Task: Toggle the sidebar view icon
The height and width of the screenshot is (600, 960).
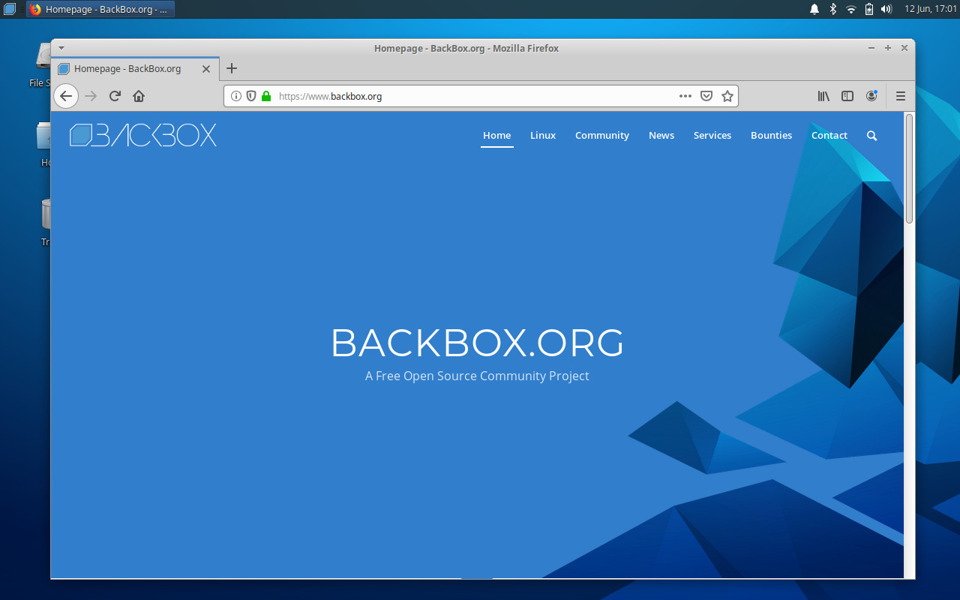Action: click(x=847, y=96)
